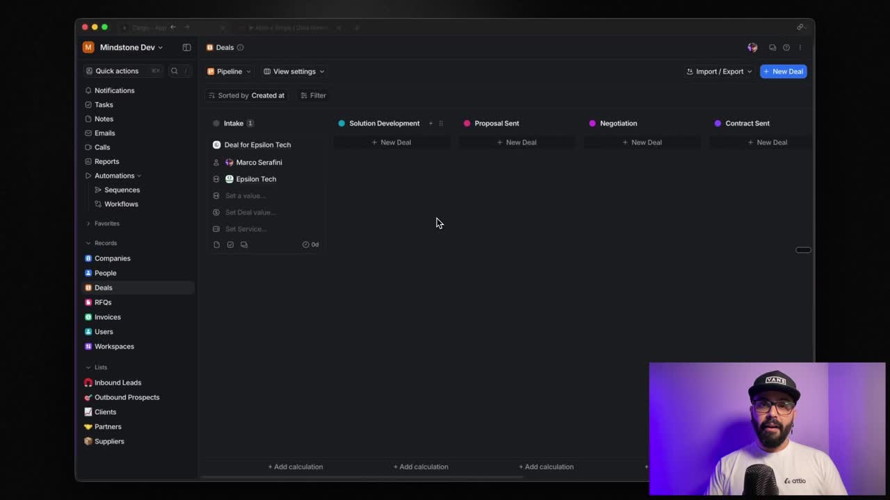Click the notes icon on deal card
890x500 pixels.
pyautogui.click(x=216, y=244)
